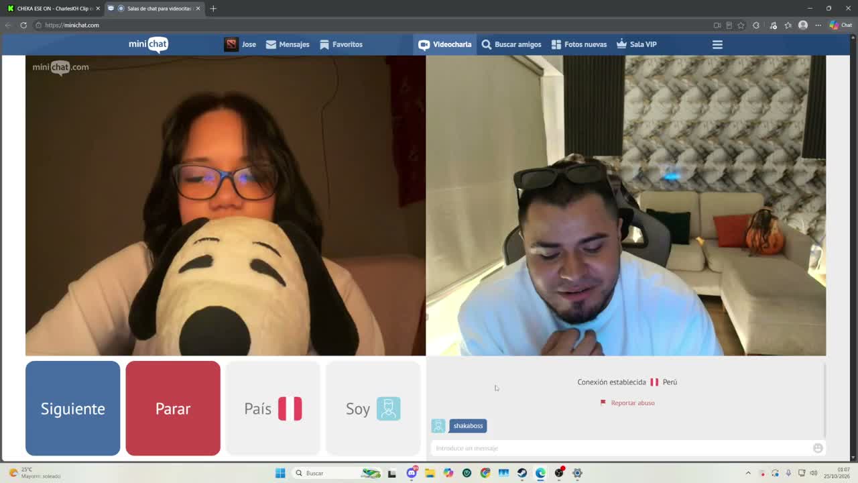Click the minichat logo in the header
The width and height of the screenshot is (858, 483).
(148, 45)
